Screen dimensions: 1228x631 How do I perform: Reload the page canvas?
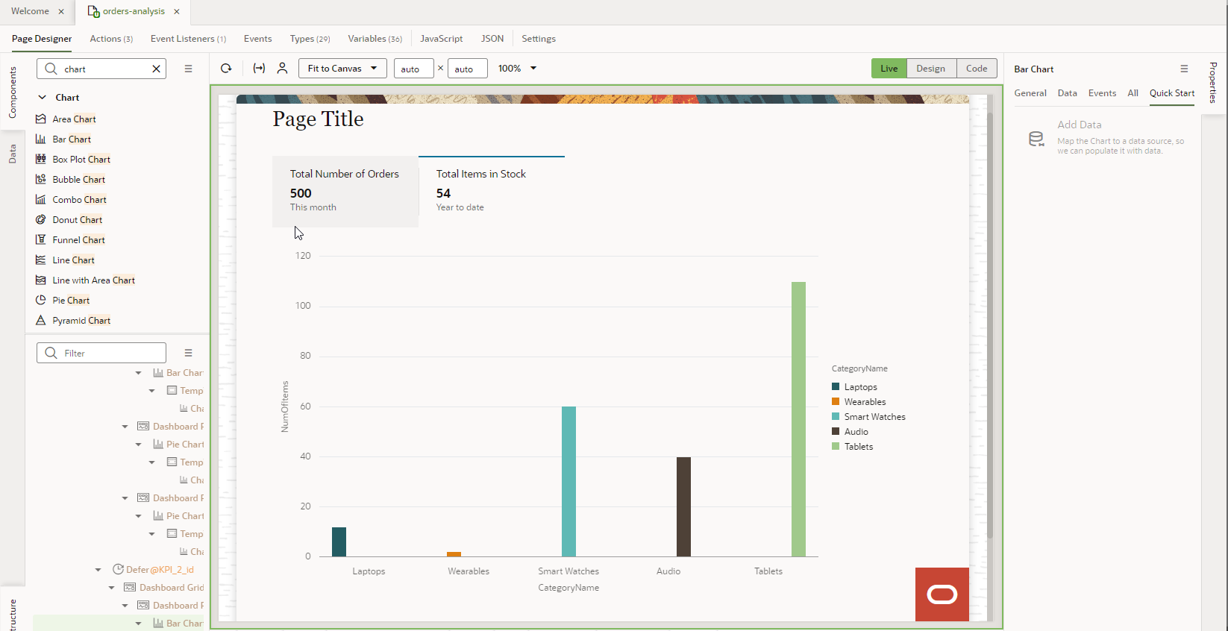pos(226,68)
